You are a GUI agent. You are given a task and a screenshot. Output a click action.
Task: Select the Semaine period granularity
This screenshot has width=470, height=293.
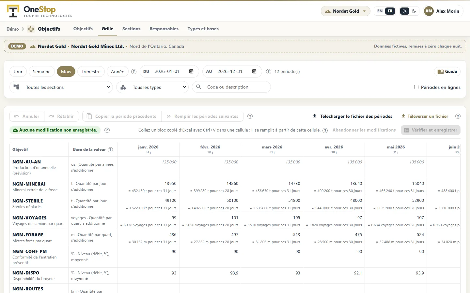42,72
